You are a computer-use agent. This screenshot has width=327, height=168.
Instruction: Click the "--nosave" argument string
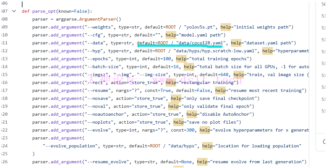point(98,98)
